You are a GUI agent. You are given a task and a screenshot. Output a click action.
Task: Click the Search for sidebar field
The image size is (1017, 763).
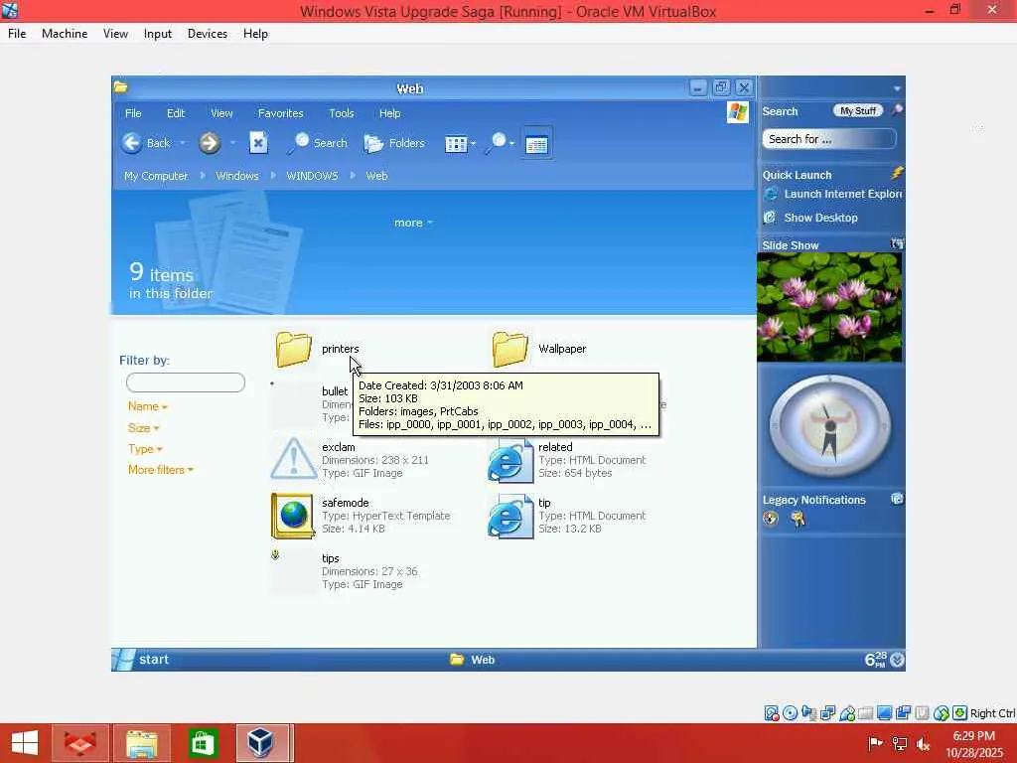point(829,139)
